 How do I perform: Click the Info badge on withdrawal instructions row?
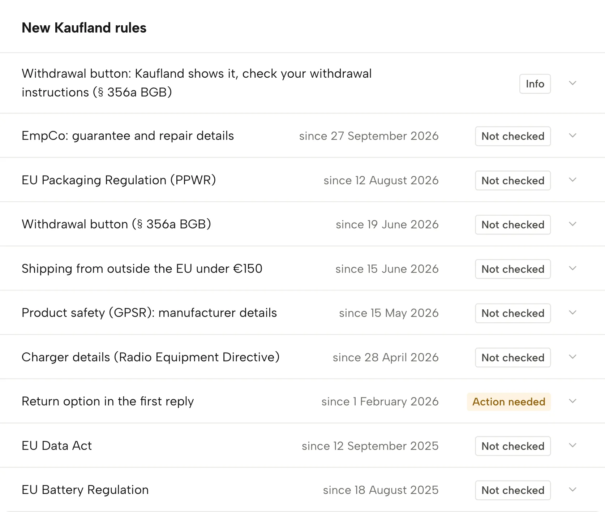point(535,84)
